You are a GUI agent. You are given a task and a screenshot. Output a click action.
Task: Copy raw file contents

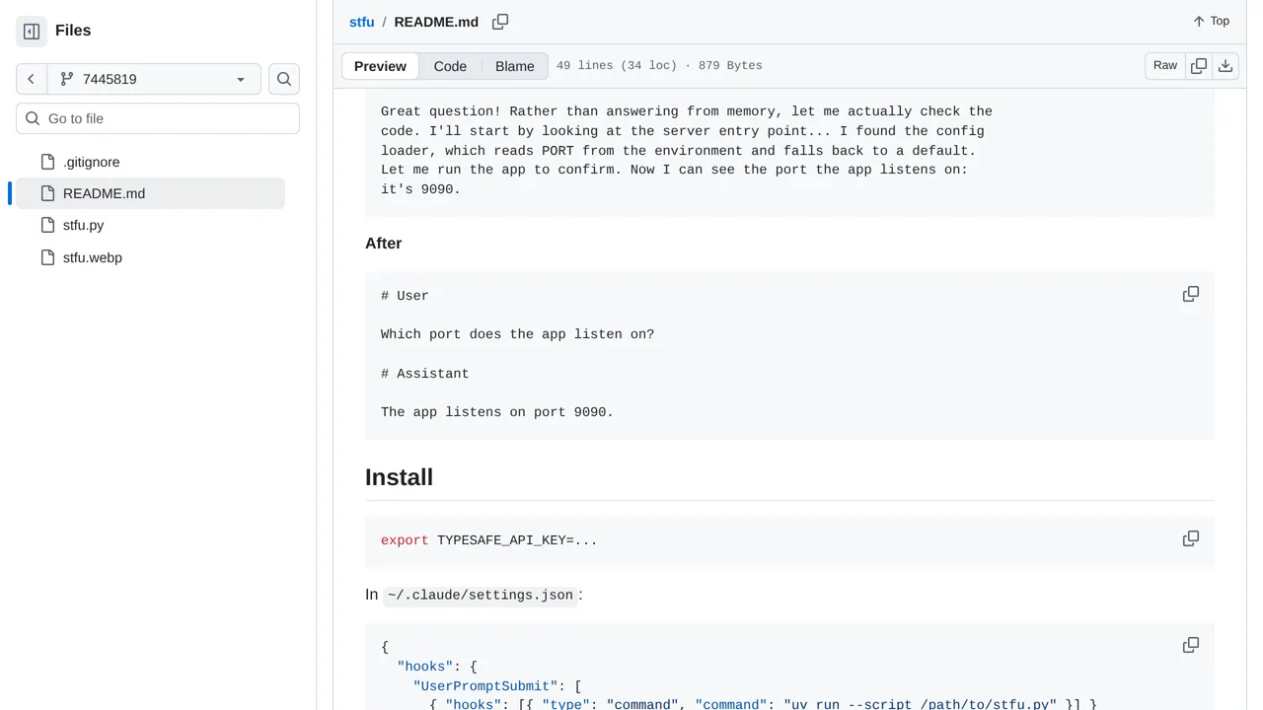click(x=1199, y=66)
